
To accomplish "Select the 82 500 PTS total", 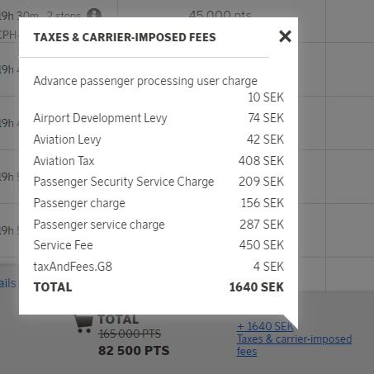I will pos(134,351).
